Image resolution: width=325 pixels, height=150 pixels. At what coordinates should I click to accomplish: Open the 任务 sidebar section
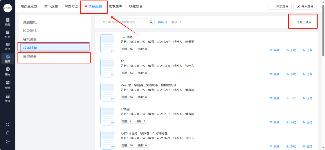[x=8, y=34]
